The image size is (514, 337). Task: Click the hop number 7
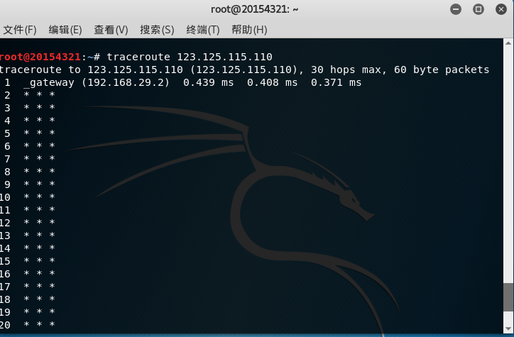tap(7, 159)
